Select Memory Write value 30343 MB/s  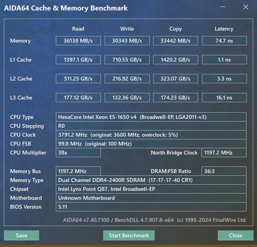(127, 41)
